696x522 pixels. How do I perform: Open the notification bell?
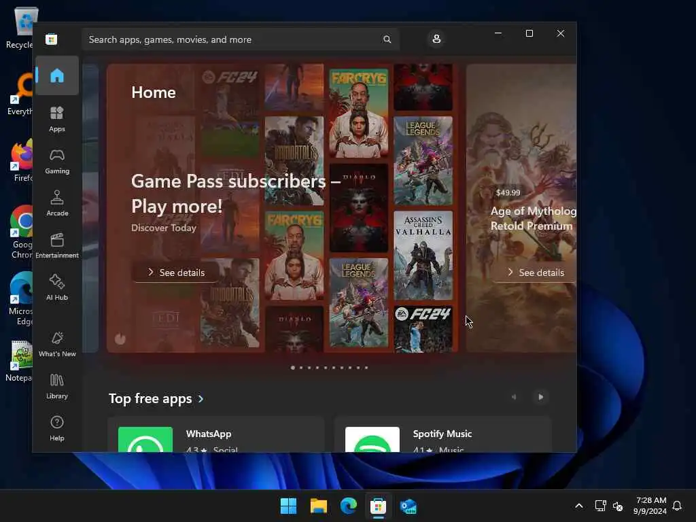pyautogui.click(x=677, y=506)
